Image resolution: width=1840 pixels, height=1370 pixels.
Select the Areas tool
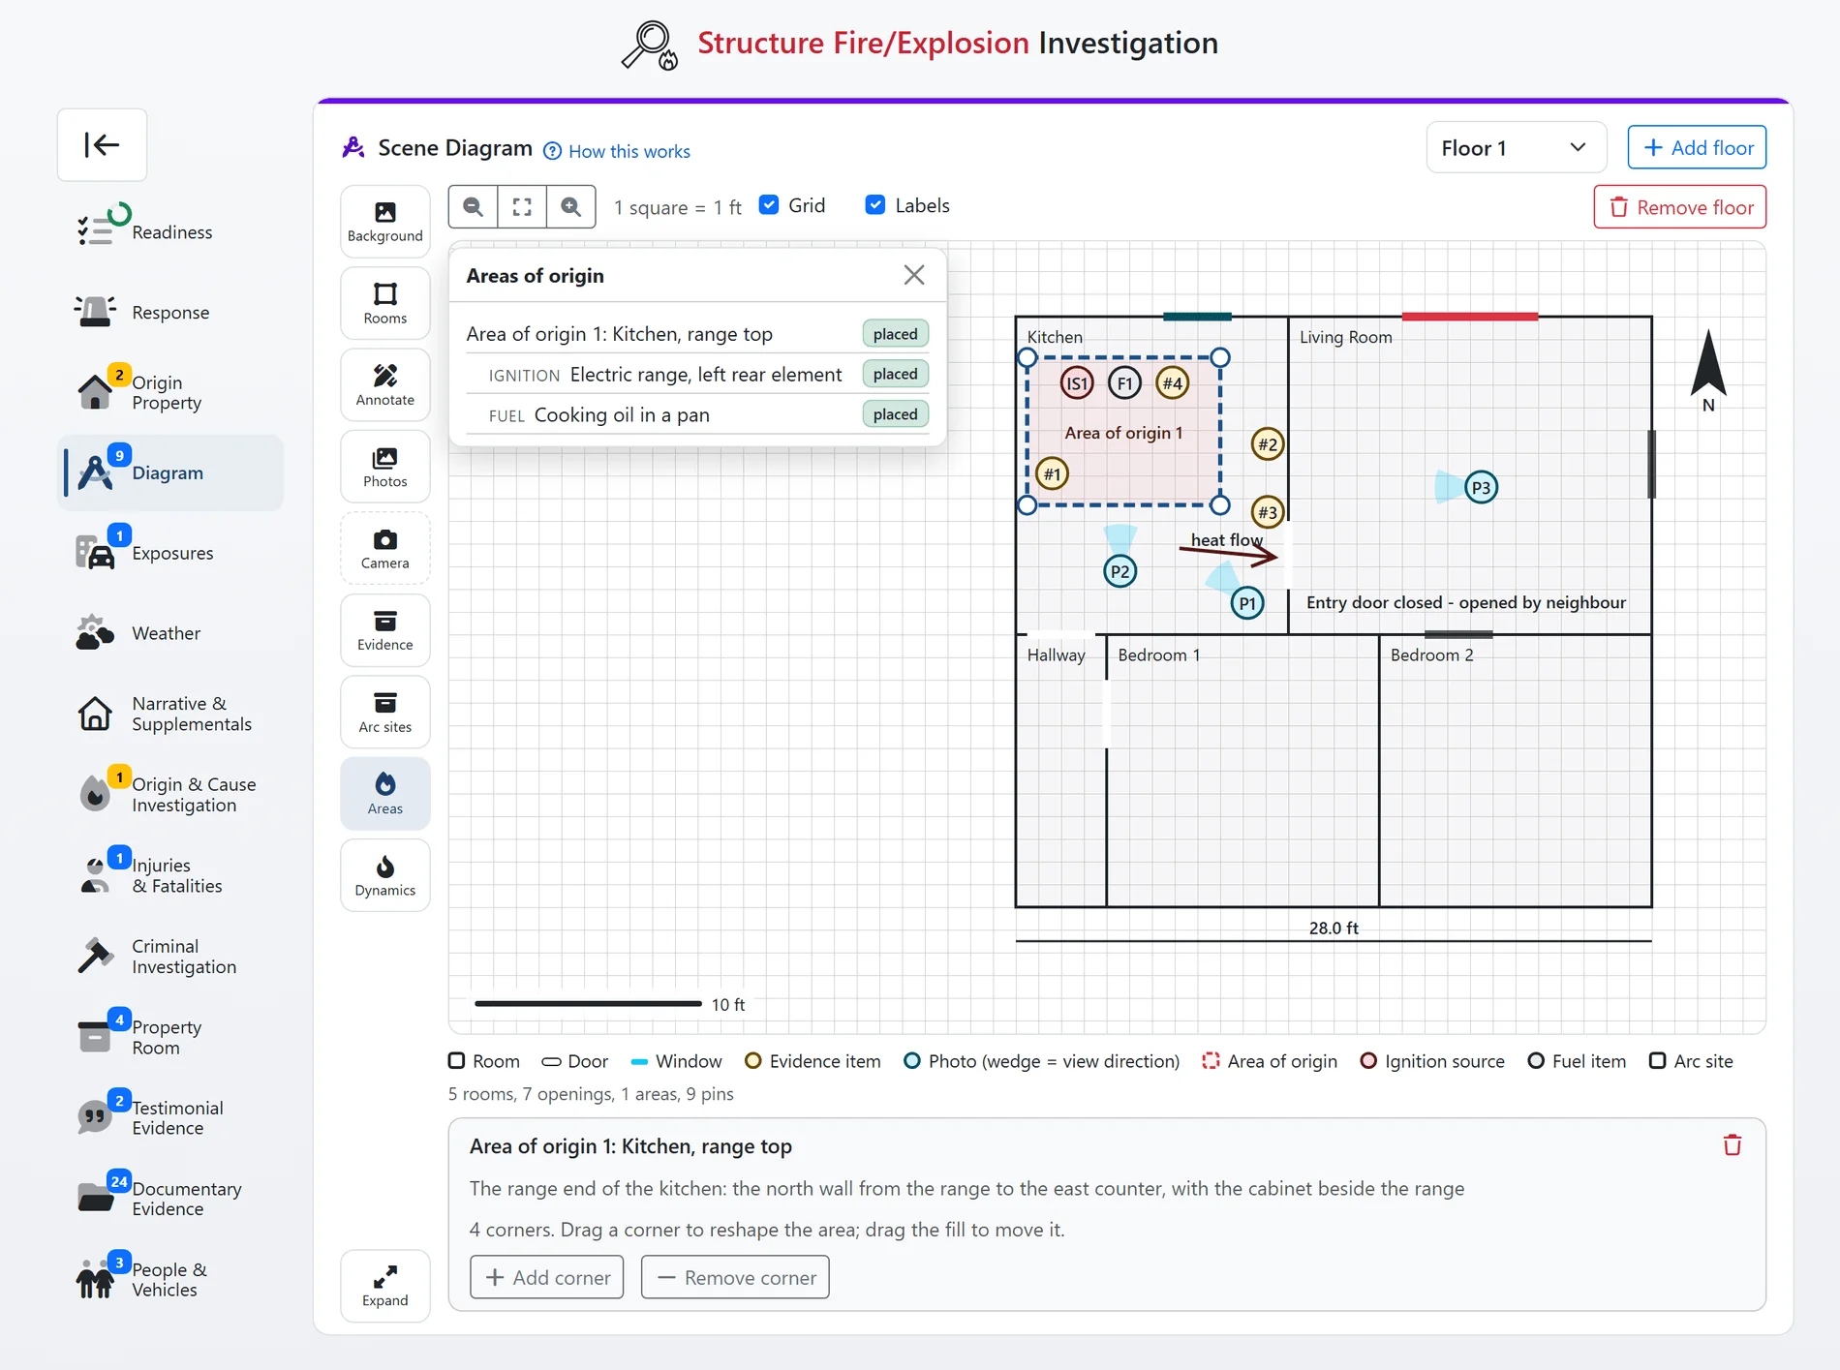pyautogui.click(x=384, y=794)
